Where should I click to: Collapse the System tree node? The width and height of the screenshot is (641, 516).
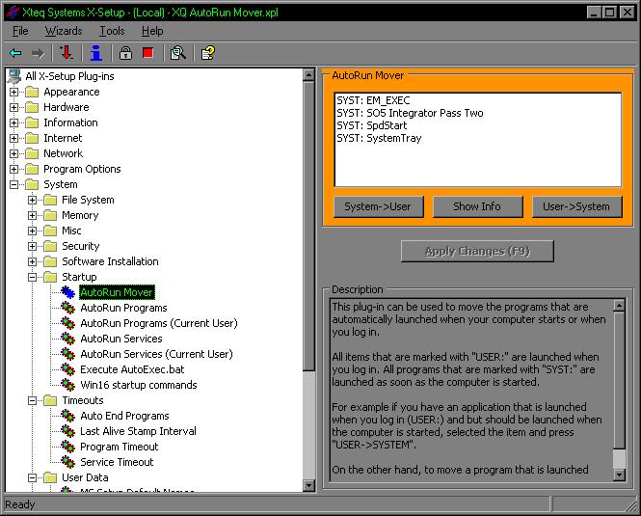pos(13,184)
